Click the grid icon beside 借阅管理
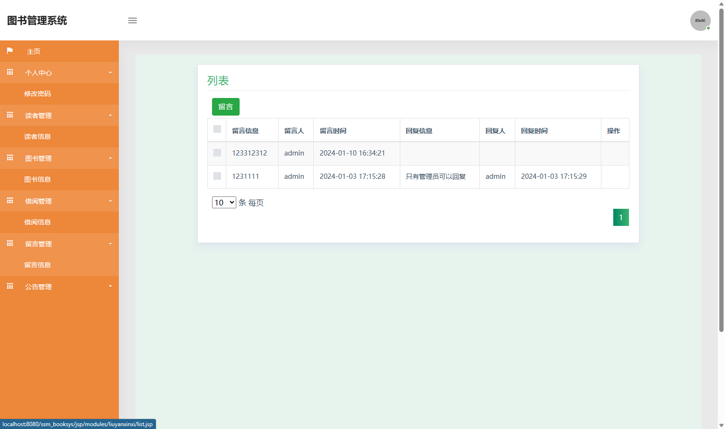Image resolution: width=725 pixels, height=429 pixels. (x=10, y=201)
